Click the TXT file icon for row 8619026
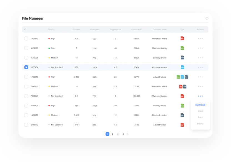231x162 pixels. (182, 58)
